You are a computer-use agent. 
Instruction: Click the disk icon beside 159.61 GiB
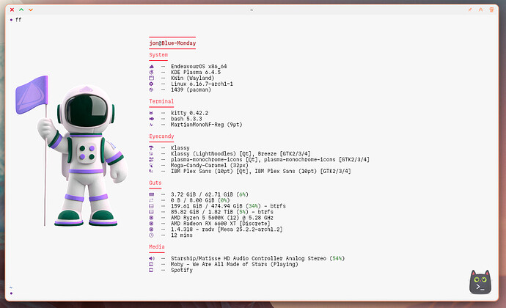coord(151,206)
